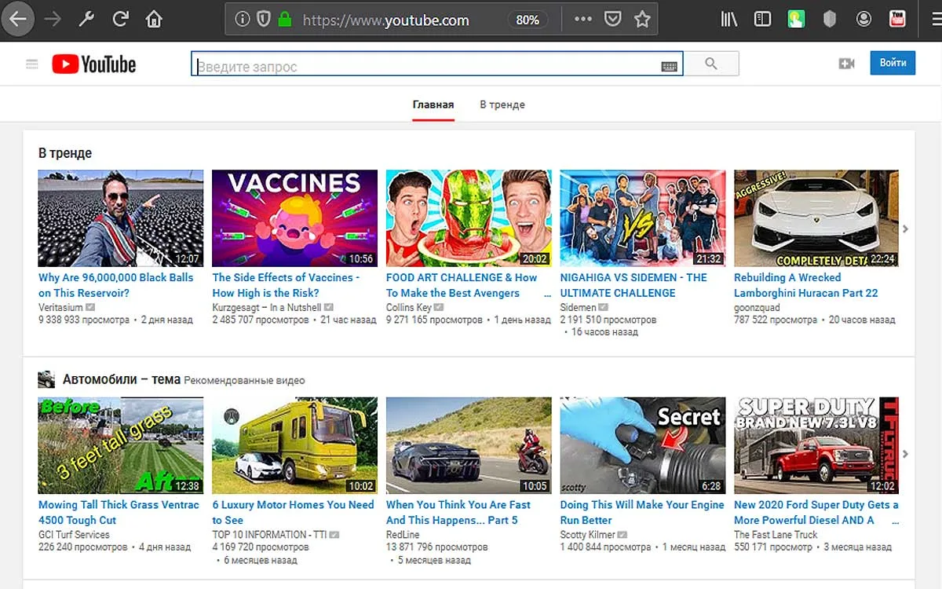
Task: Bookmark this page with the star icon
Action: 642,20
